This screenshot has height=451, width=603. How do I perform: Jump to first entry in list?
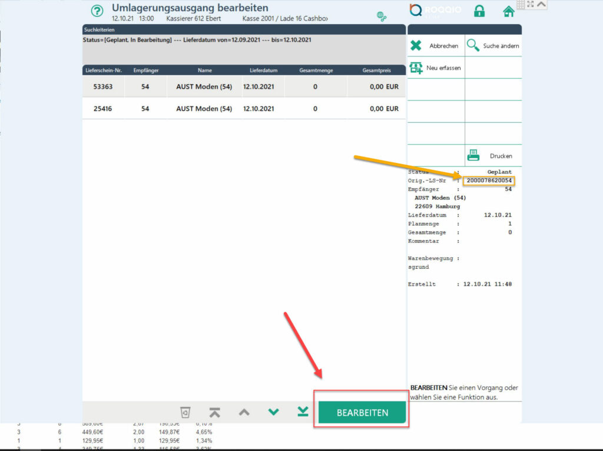pos(214,412)
